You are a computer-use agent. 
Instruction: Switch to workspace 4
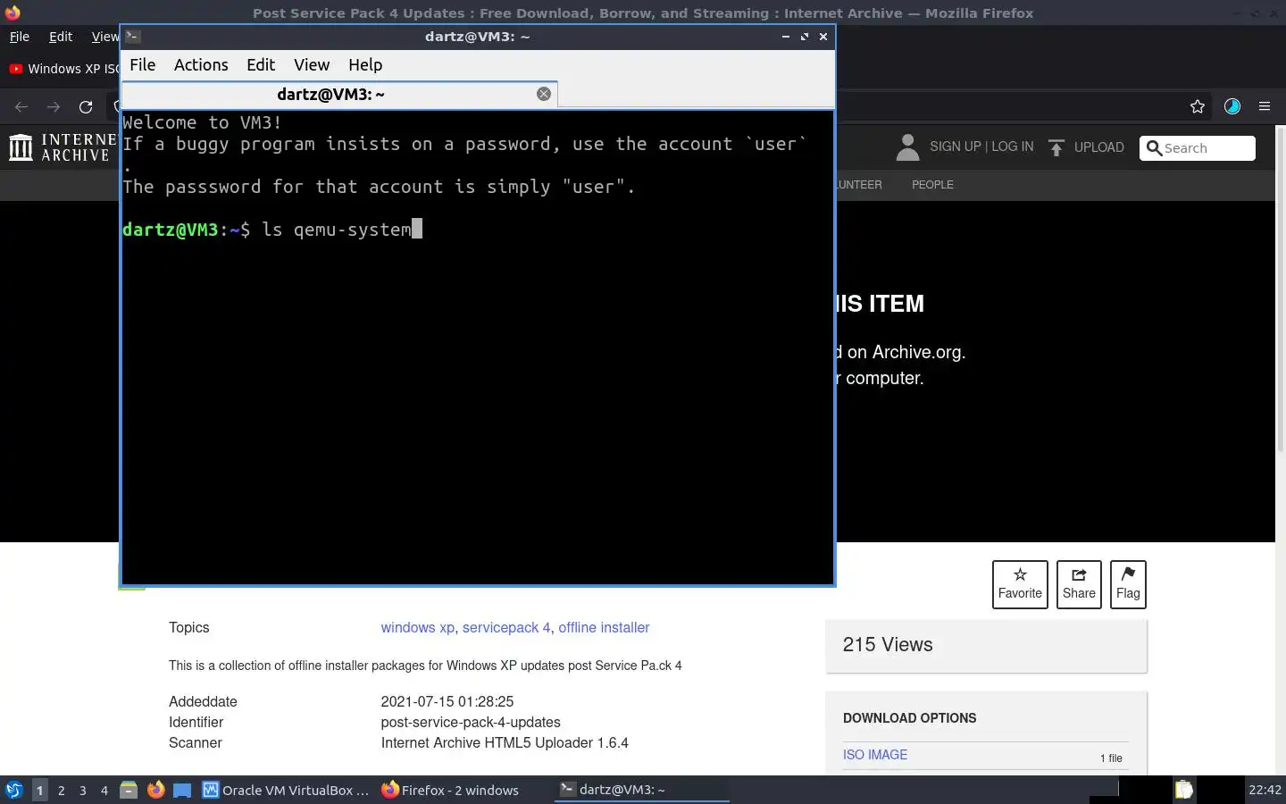click(104, 790)
